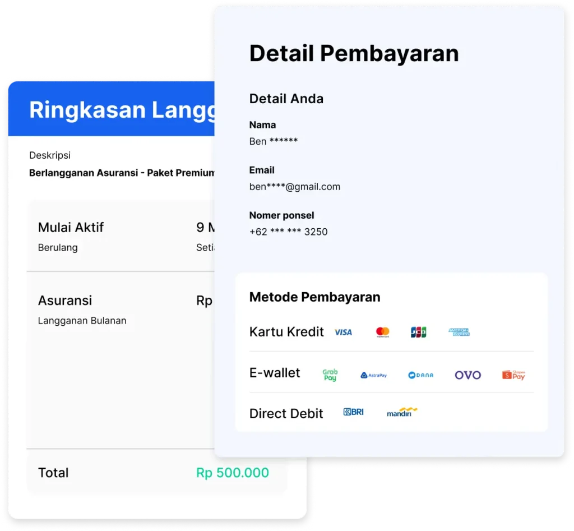Open the E-wallet payment option

275,373
